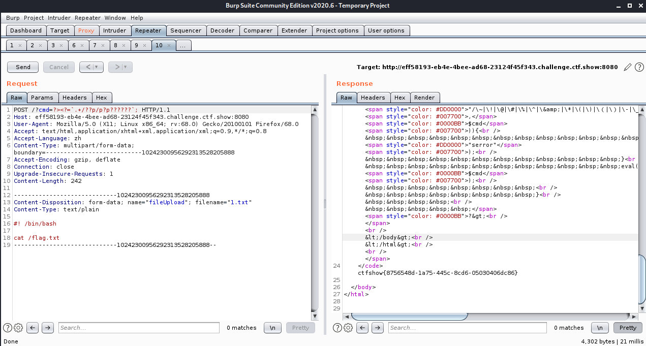Click the response search field
Screen dimensions: 646x346
(468, 328)
